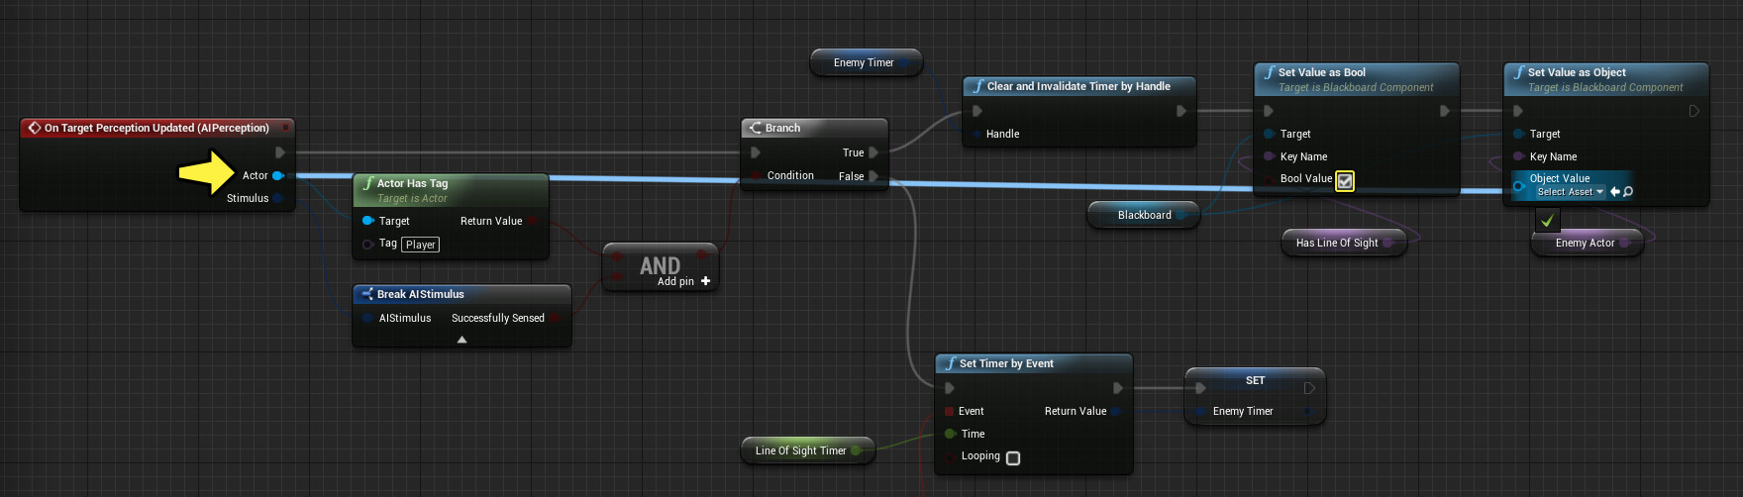
Task: Click the Branch False exec pin
Action: (873, 176)
